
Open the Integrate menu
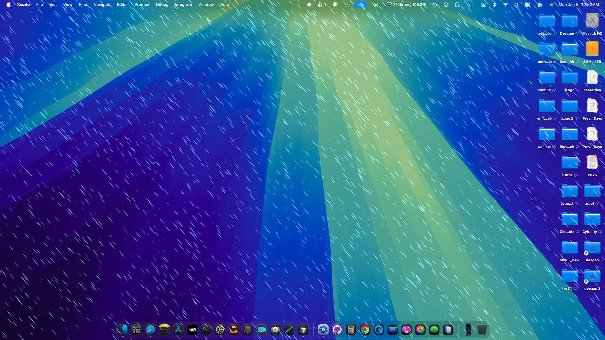pos(183,5)
